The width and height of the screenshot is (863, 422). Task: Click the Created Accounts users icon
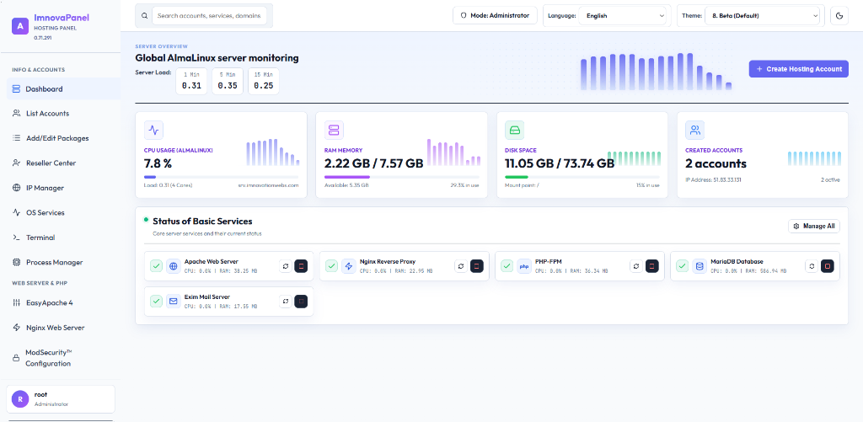694,131
